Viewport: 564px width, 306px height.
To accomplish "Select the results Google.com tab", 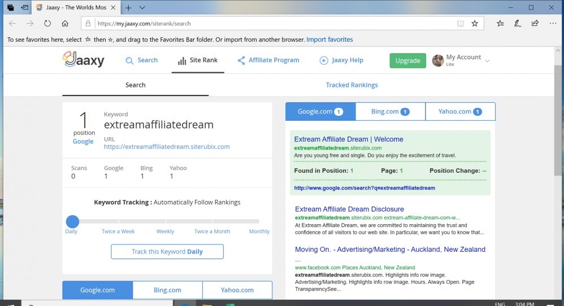I will [x=320, y=111].
